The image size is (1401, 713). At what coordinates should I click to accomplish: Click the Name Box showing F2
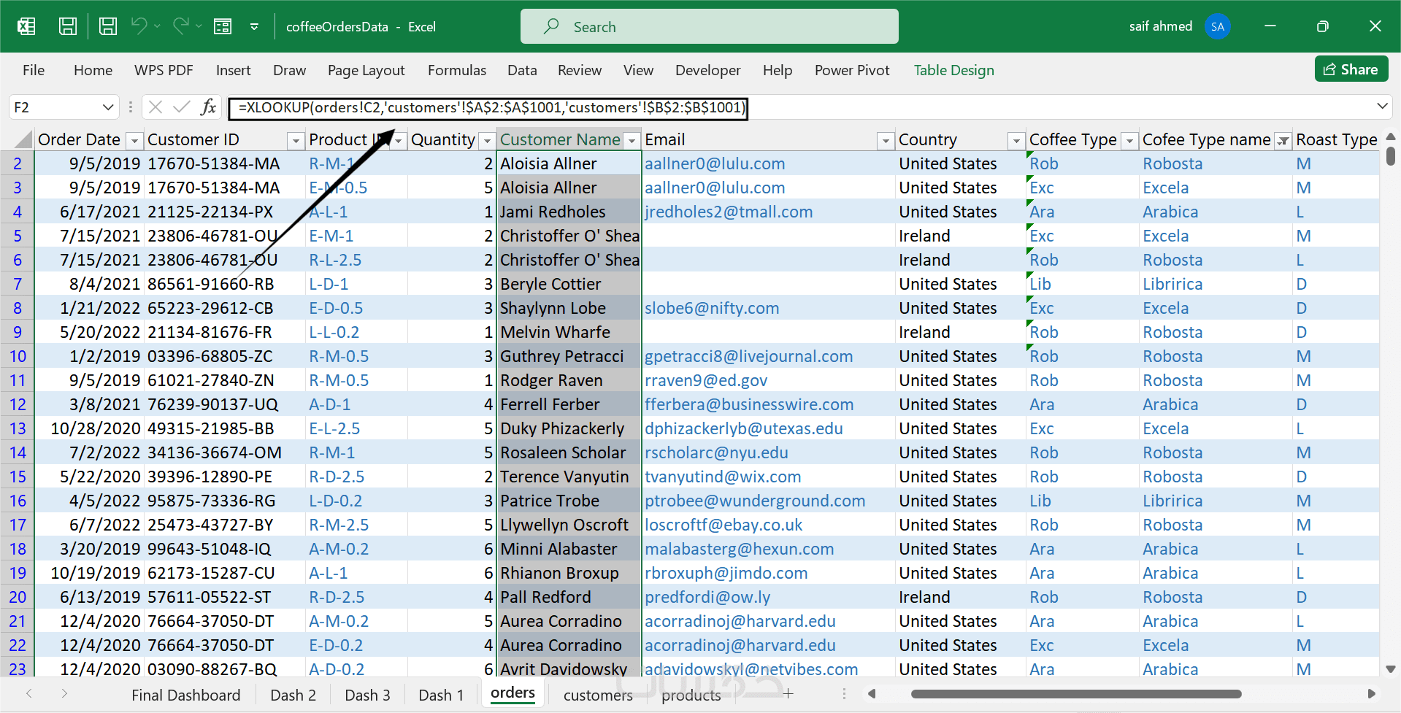tap(55, 107)
